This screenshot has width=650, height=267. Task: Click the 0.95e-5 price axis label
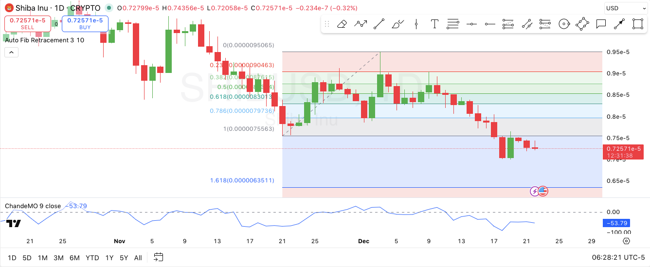point(618,52)
